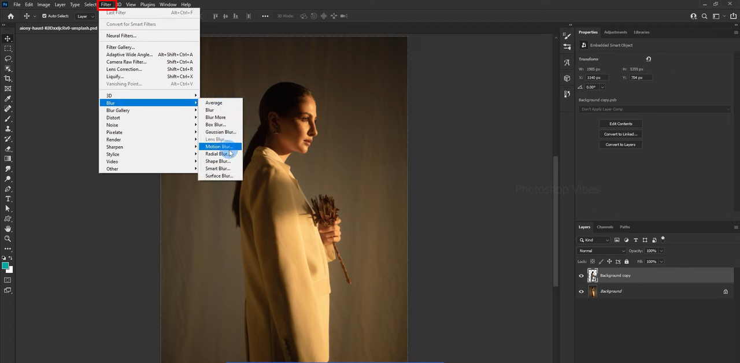Select the Spot Healing Brush tool

(8, 109)
